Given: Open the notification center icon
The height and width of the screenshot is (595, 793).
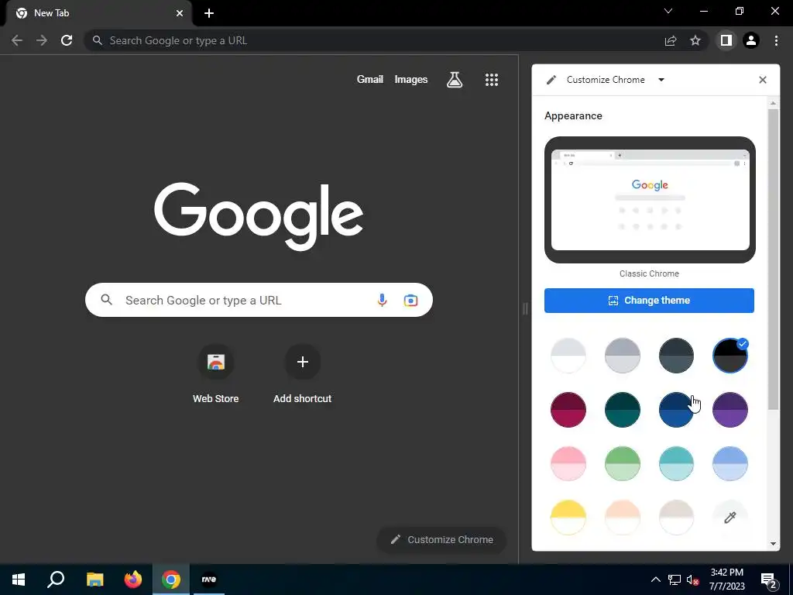Looking at the screenshot, I should [769, 580].
